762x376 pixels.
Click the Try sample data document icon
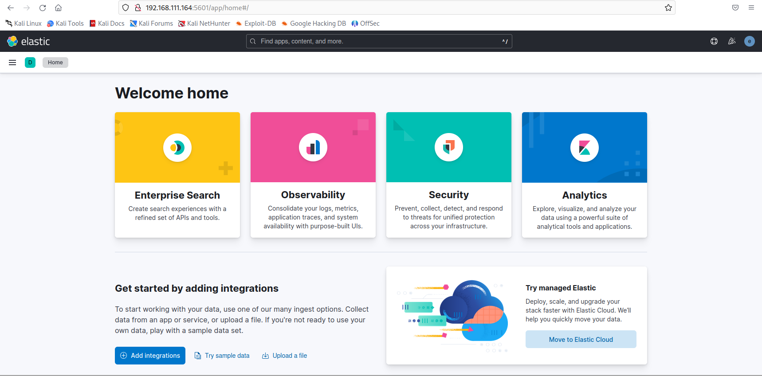(198, 356)
